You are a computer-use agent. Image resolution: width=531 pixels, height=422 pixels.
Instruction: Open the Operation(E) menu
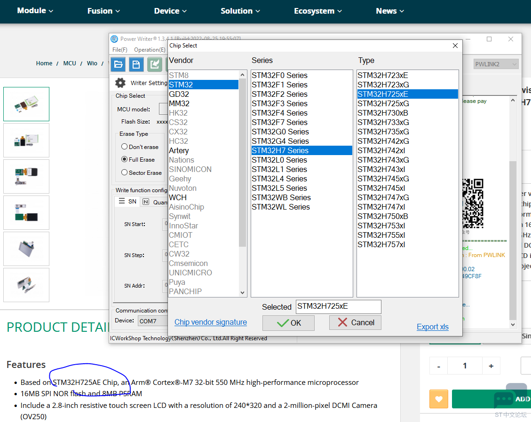[x=150, y=50]
